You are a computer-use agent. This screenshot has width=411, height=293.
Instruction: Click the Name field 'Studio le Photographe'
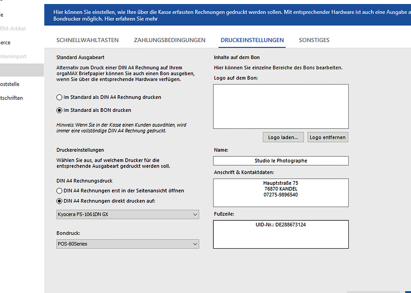[281, 161]
